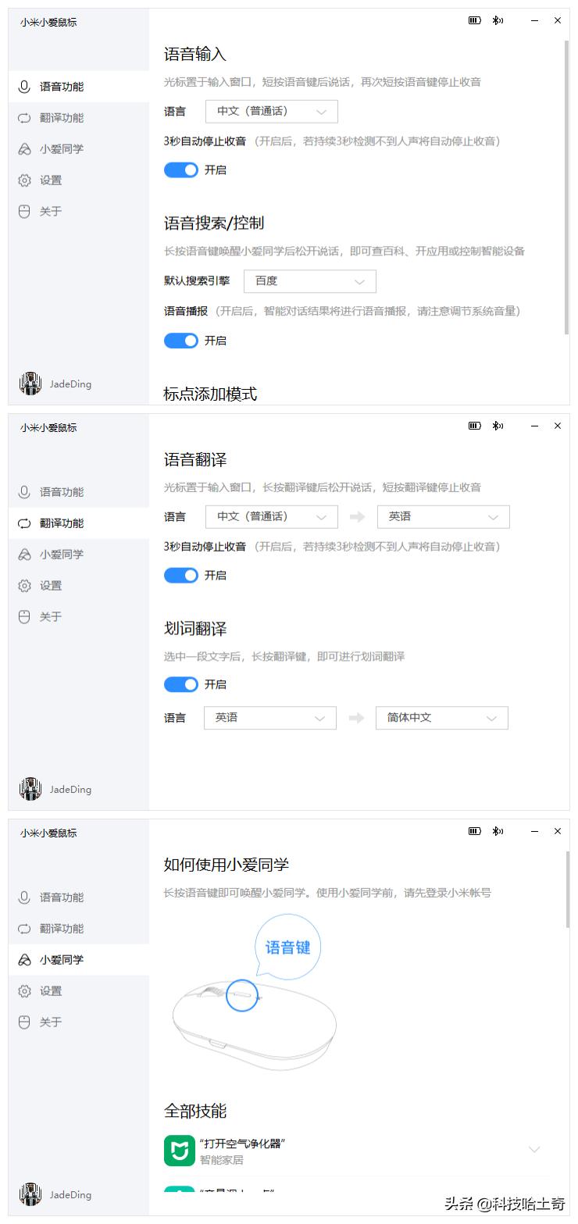578x1224 pixels.
Task: Click the microphone icon in the 语音翻译 window sidebar
Action: click(x=24, y=492)
